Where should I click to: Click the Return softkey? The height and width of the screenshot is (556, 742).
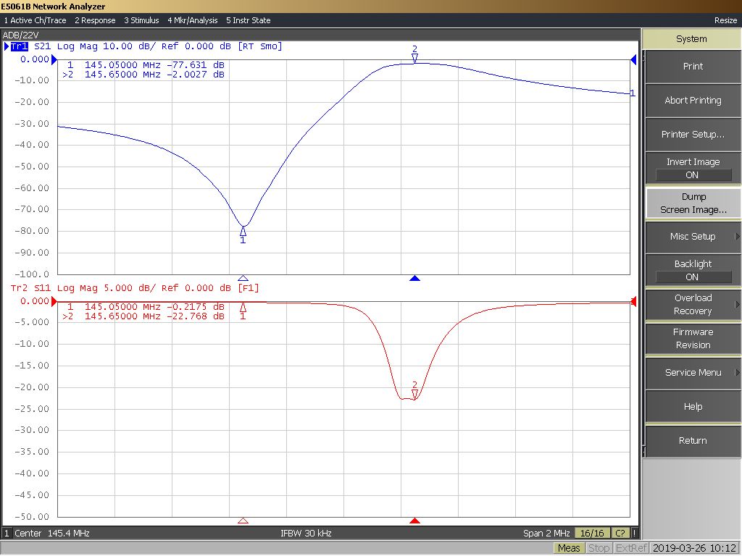click(x=693, y=441)
